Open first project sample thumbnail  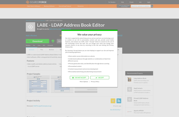[38, 84]
